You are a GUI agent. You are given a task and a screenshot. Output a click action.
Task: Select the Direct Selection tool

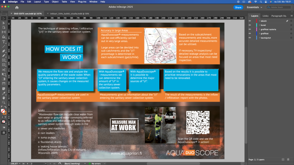click(x=3, y=23)
